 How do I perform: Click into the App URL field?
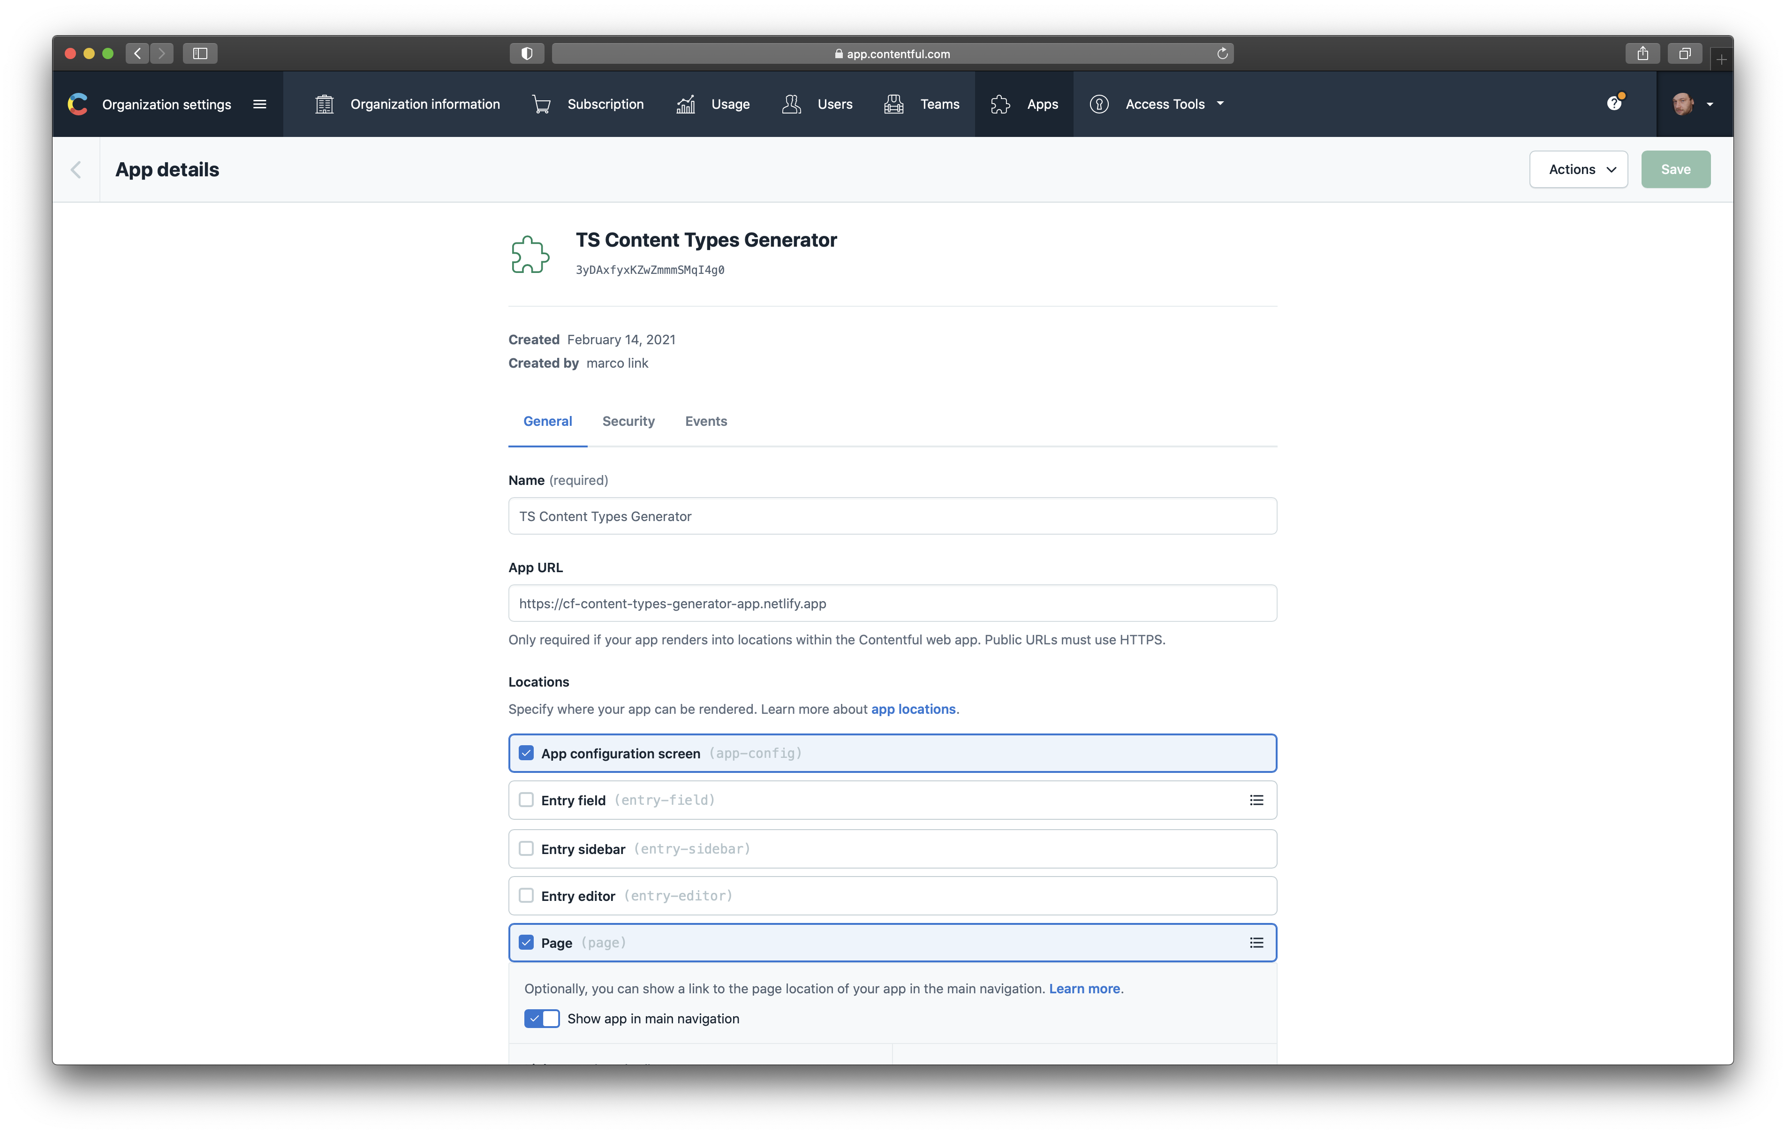tap(892, 603)
